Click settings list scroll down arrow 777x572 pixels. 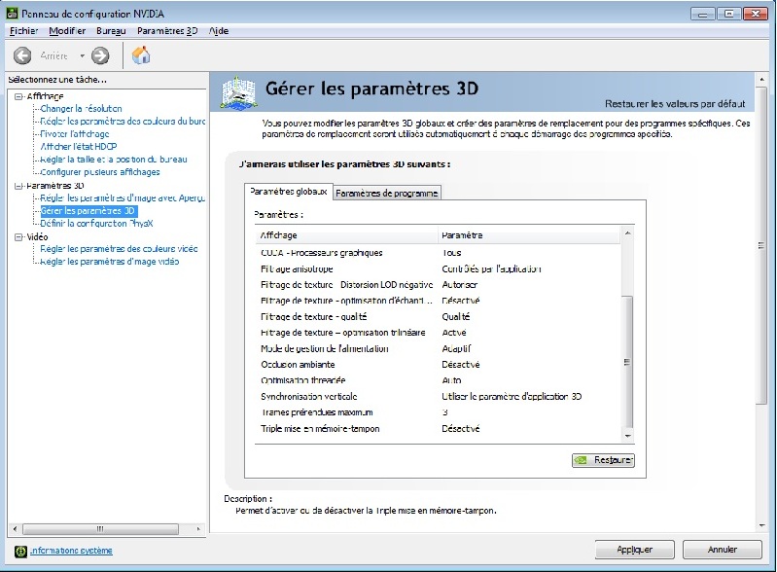coord(627,436)
